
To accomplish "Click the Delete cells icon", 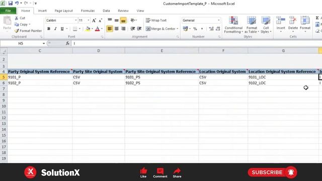I will pyautogui.click(x=293, y=21).
